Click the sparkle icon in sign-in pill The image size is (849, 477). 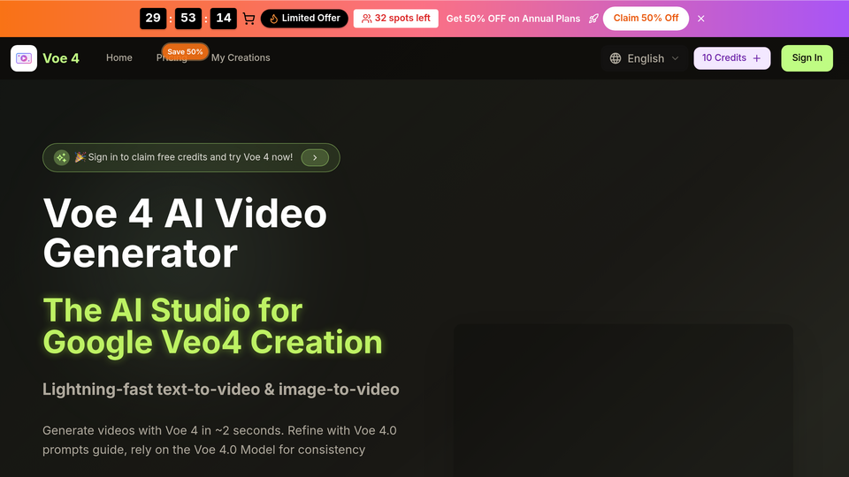click(61, 157)
